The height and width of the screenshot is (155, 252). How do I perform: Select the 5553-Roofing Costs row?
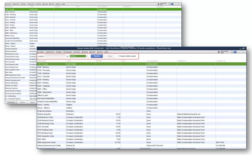(52, 133)
